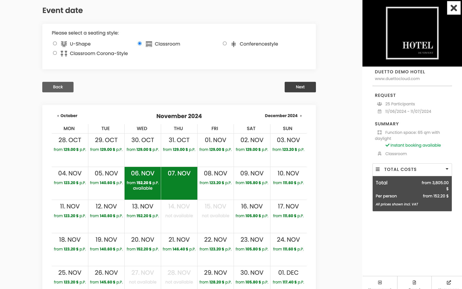Click the '25 Participants' text

point(400,104)
